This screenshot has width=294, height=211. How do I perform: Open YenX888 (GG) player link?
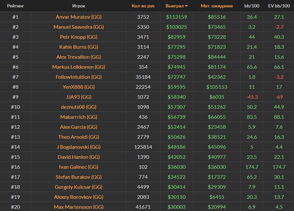pyautogui.click(x=79, y=87)
